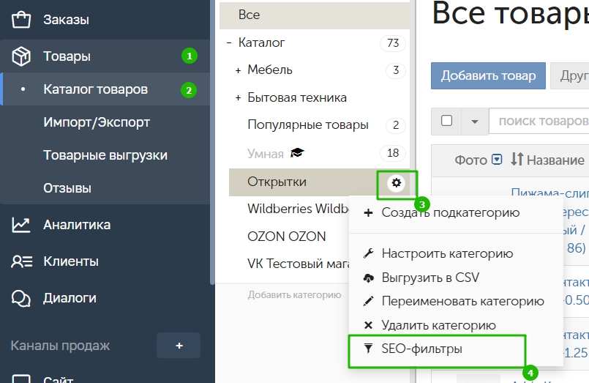Image resolution: width=589 pixels, height=383 pixels.
Task: Click the 73 count badge for Каталог
Action: 393,43
